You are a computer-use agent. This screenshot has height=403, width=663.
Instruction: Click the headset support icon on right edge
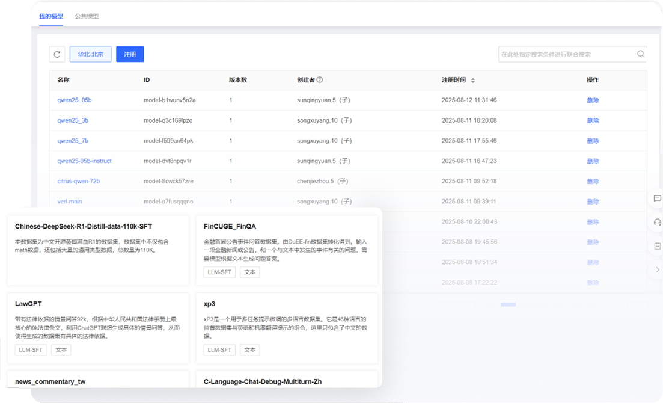coord(656,222)
